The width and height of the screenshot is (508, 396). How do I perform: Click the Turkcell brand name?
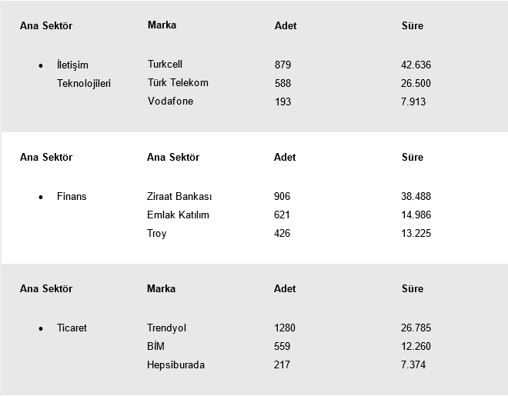[165, 64]
